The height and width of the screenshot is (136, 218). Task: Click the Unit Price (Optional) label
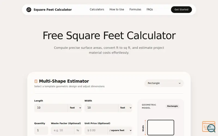click(x=97, y=123)
